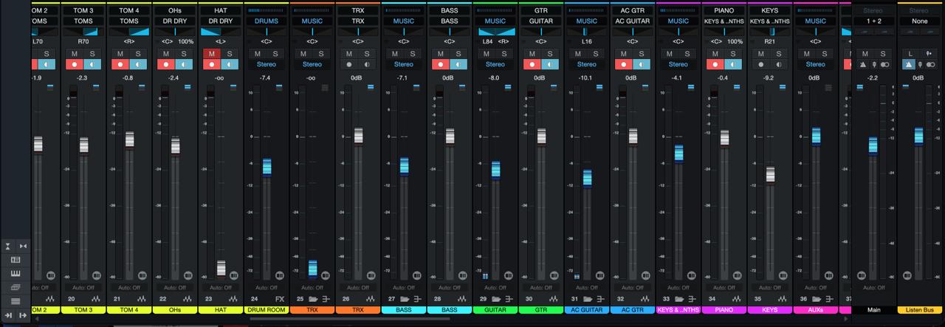Toggle monitor on OHs channel

(184, 64)
